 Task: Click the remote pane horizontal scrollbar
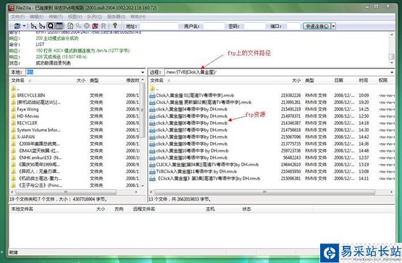[265, 192]
